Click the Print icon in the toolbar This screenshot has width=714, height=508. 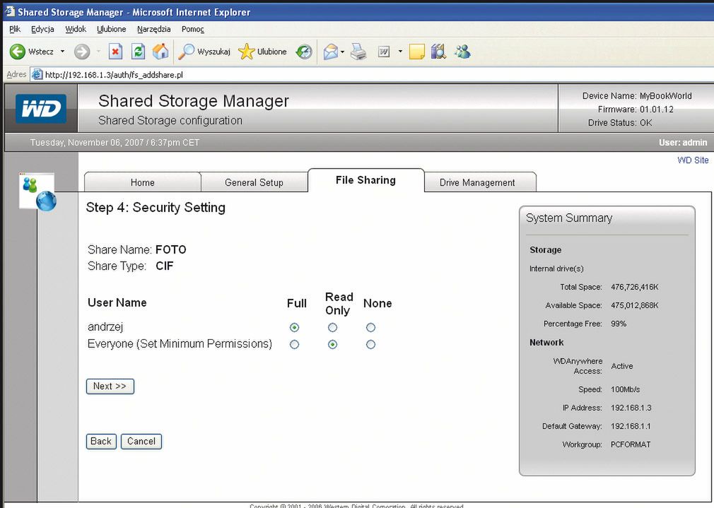(x=359, y=52)
